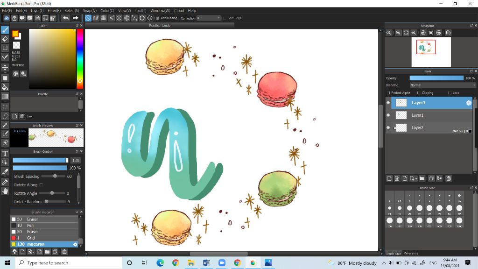478x269 pixels.
Task: Click the Redo arrow in toolbar
Action: [76, 18]
